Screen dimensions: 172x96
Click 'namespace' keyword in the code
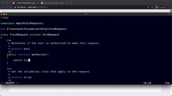pyautogui.click(x=8, y=23)
